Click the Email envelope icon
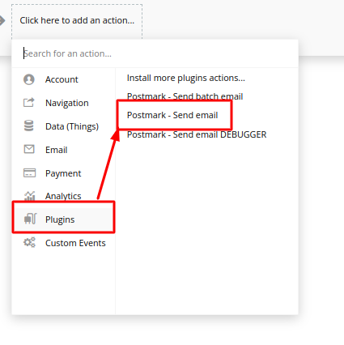The width and height of the screenshot is (344, 345). click(29, 149)
